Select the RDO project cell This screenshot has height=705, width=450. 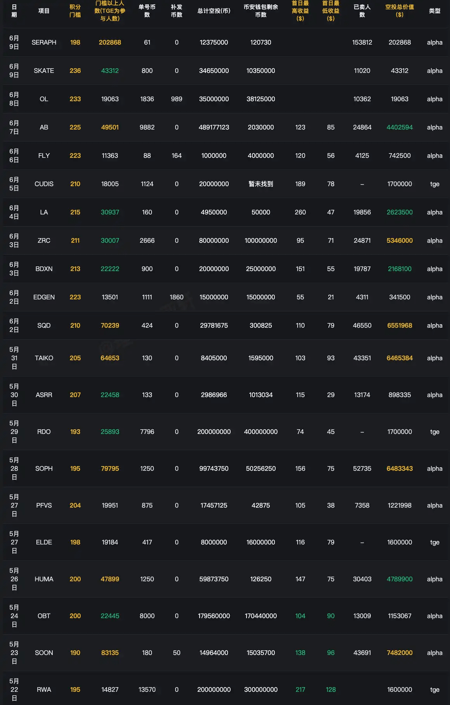44,432
